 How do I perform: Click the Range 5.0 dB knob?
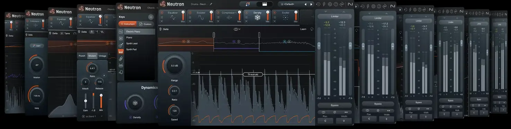tap(174, 66)
